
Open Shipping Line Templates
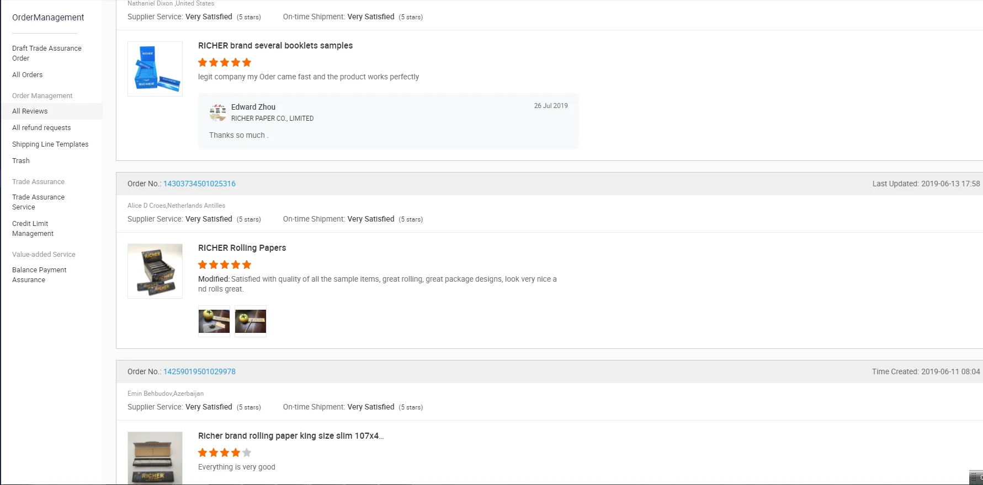(x=50, y=144)
